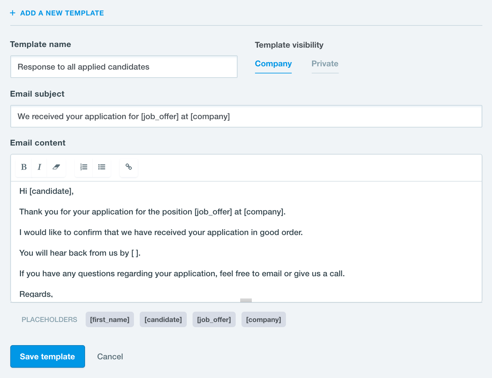Apply italic formatting to email text
The width and height of the screenshot is (492, 378).
click(39, 167)
